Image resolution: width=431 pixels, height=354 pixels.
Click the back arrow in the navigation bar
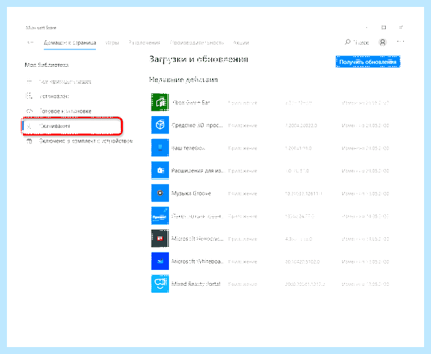pos(30,42)
